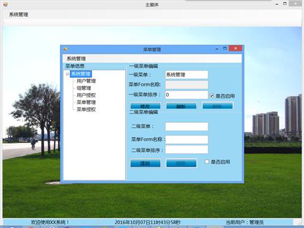Check 是否启用 for the second-level menu
This screenshot has height=228, width=304.
[x=207, y=161]
